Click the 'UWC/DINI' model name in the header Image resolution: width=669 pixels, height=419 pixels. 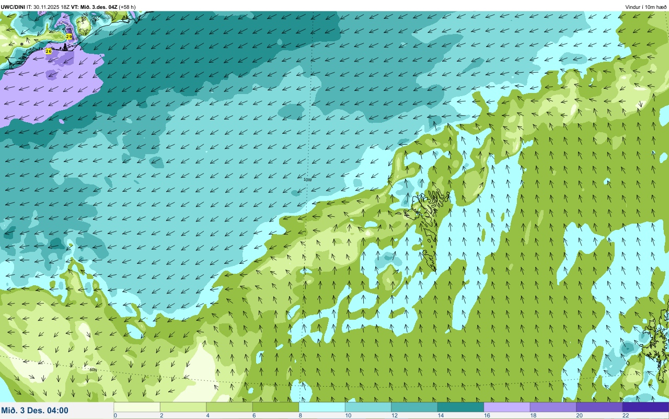point(13,7)
